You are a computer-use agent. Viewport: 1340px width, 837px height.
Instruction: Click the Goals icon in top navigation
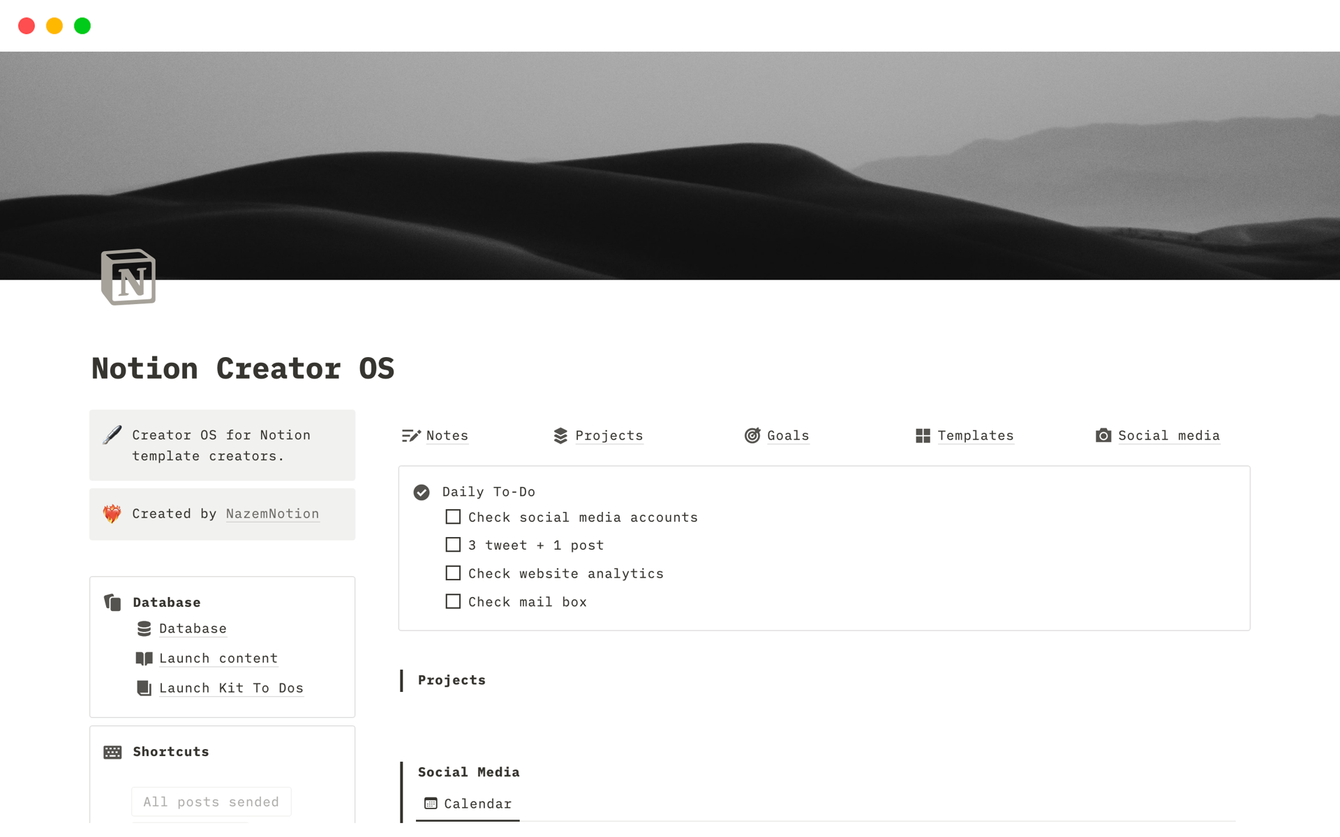[x=752, y=434]
